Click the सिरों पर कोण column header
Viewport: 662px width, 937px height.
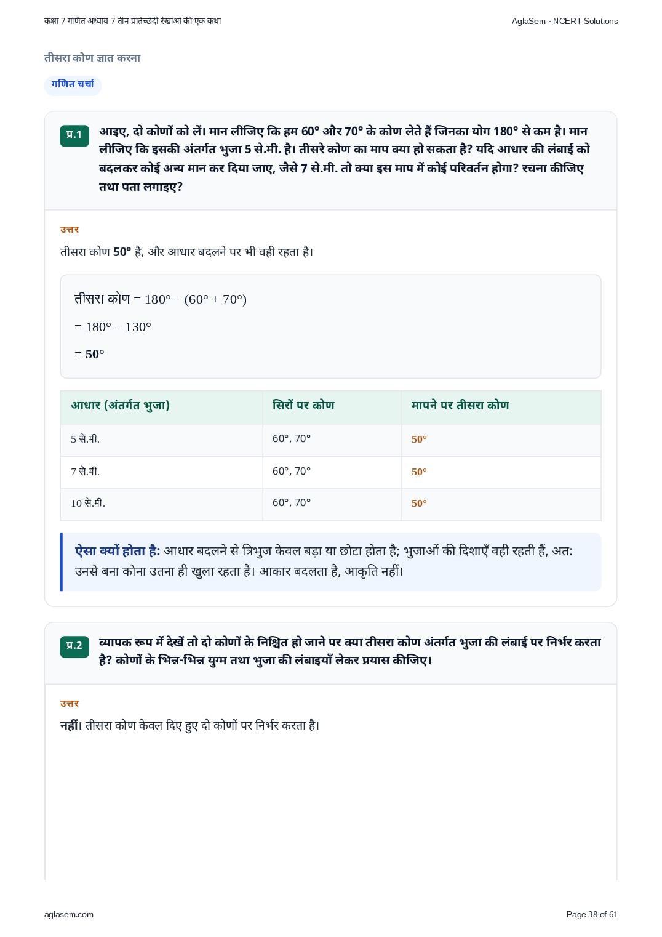click(303, 406)
